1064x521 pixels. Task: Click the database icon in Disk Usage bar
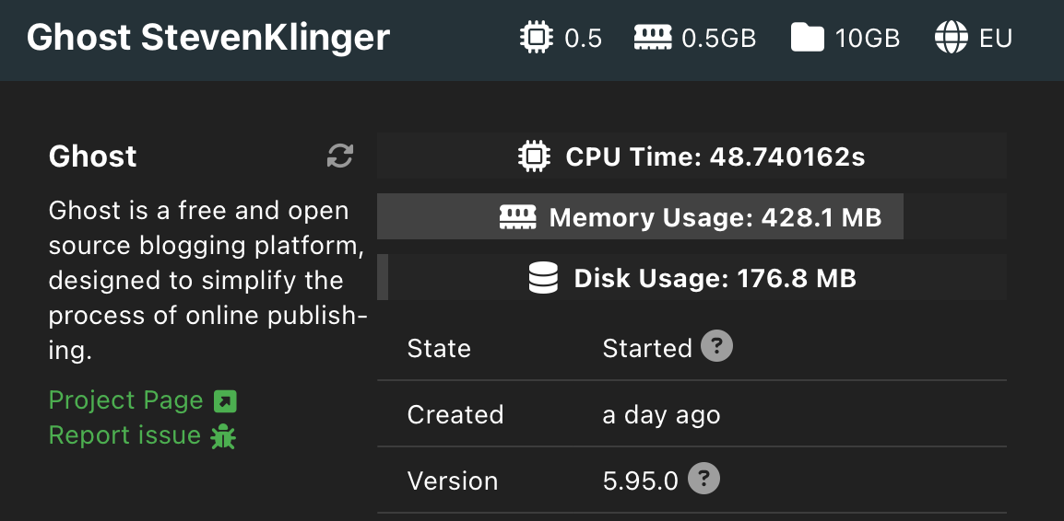(x=544, y=278)
